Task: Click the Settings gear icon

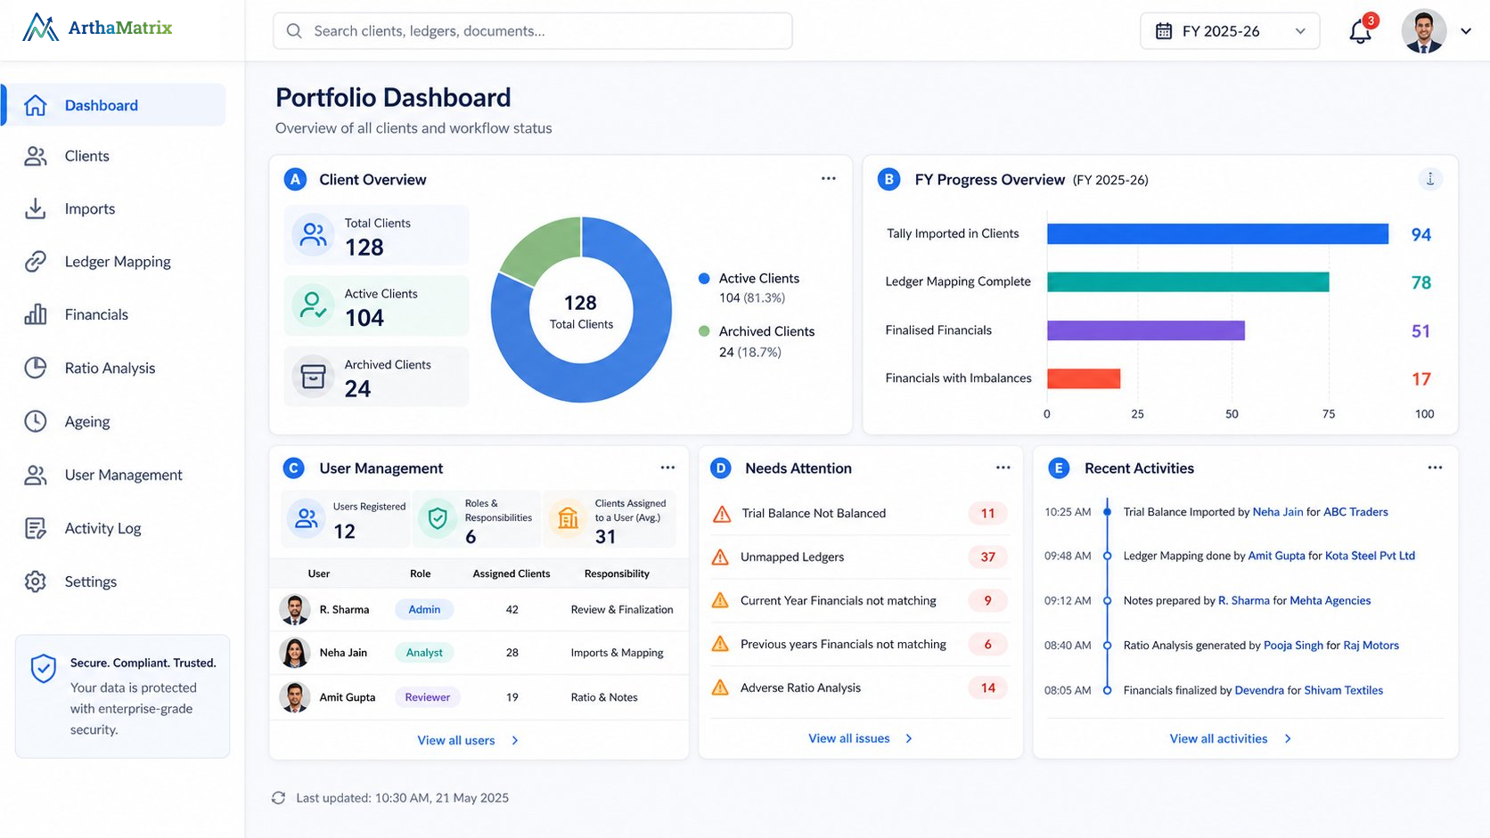Action: point(36,582)
